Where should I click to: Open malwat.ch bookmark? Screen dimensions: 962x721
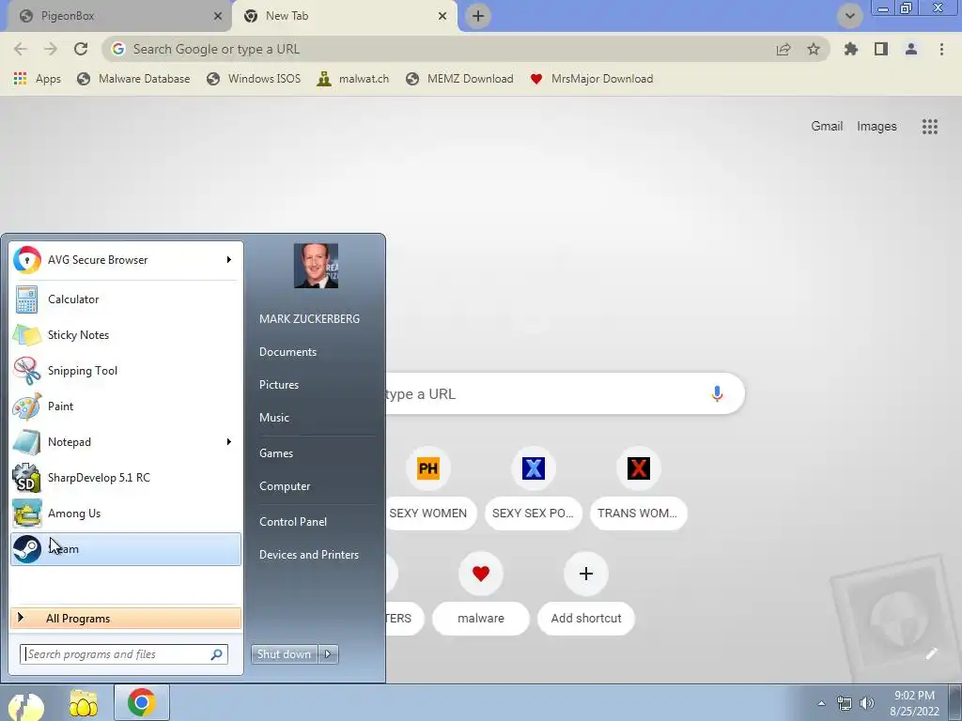point(353,79)
